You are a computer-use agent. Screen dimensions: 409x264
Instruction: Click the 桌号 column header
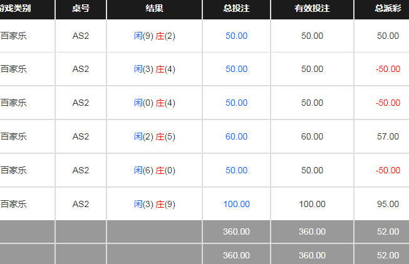(81, 8)
